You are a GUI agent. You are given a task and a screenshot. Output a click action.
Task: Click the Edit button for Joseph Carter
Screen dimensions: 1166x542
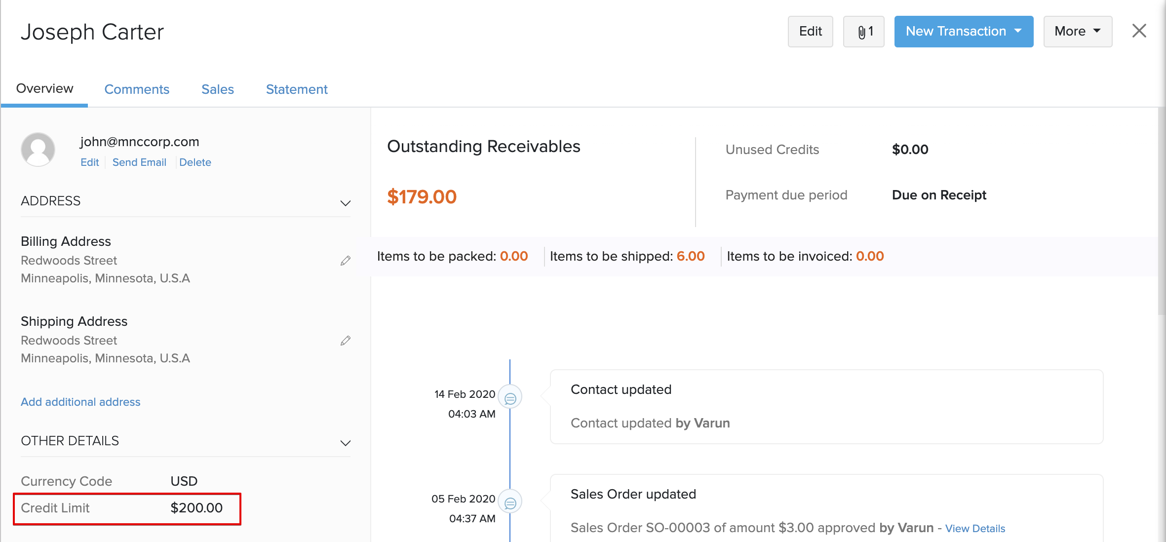tap(810, 31)
